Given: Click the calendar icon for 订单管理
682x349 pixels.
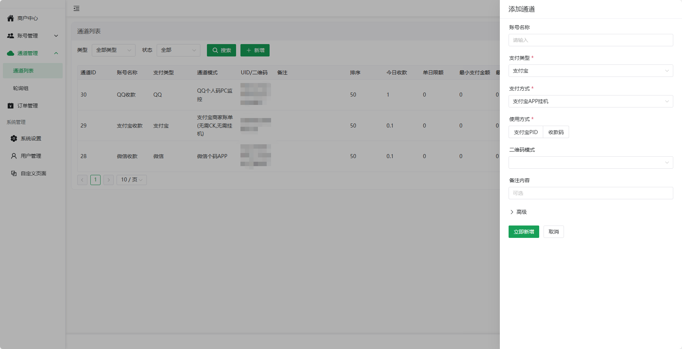Looking at the screenshot, I should click(x=11, y=106).
